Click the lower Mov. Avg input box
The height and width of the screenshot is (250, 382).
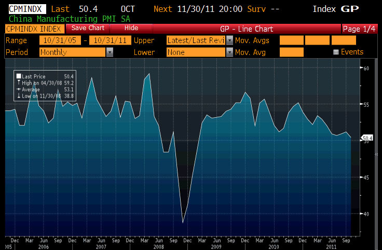click(291, 52)
